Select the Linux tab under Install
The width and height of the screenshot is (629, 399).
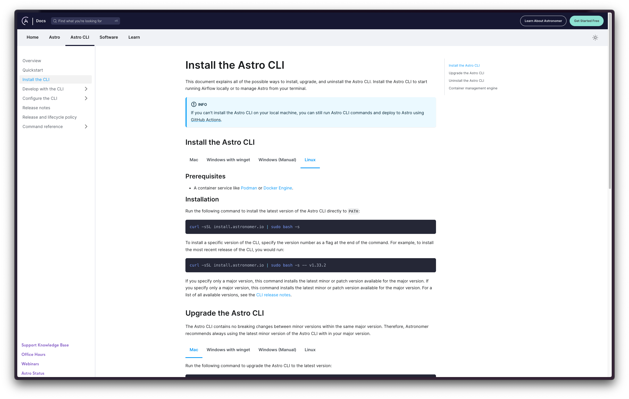coord(310,160)
